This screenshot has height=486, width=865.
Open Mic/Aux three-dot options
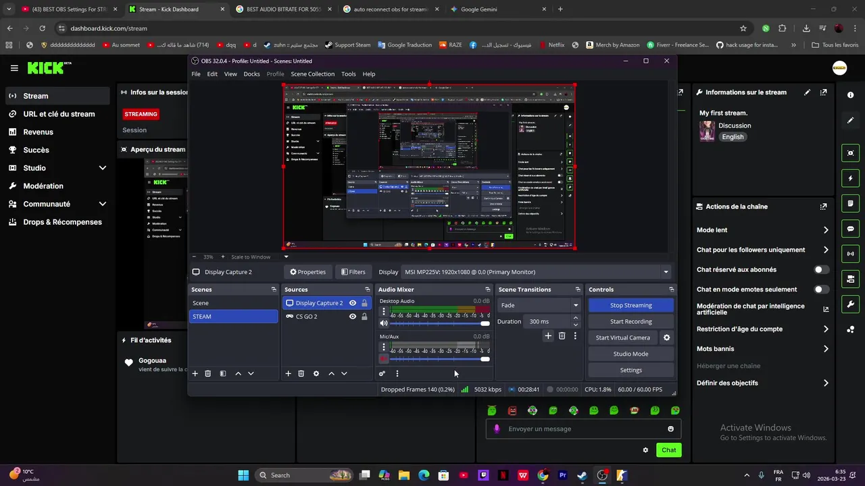click(384, 347)
